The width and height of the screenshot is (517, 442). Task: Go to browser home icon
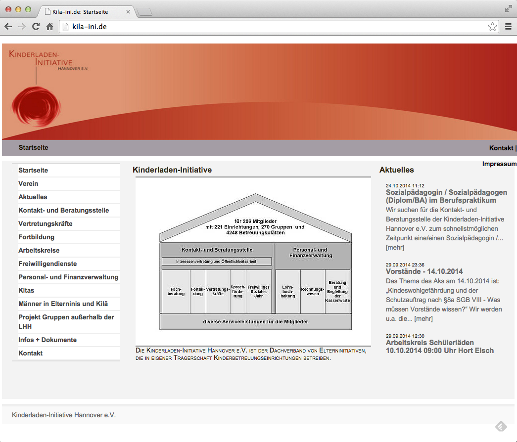click(49, 27)
